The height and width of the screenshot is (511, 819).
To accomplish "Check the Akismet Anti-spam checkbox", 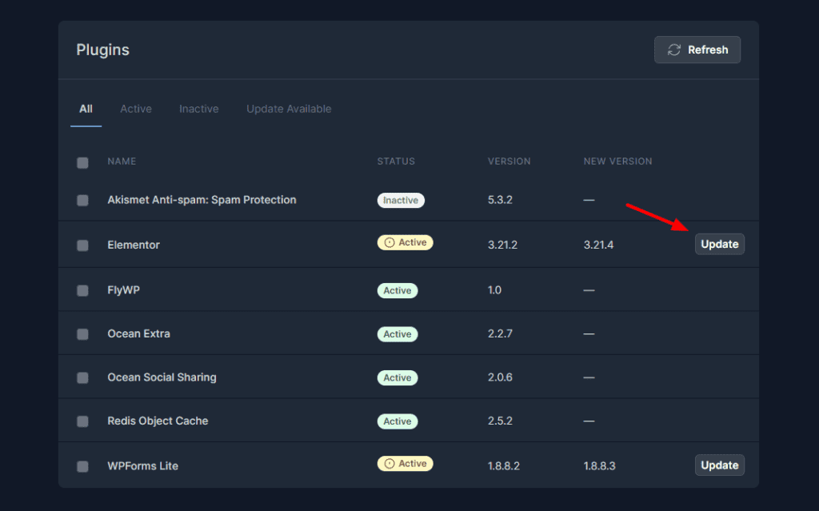I will pos(82,200).
